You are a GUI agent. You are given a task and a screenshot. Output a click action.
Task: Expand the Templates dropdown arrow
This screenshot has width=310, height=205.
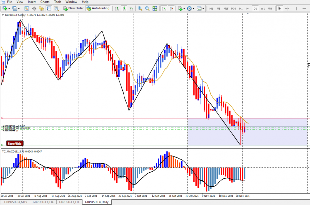pyautogui.click(x=203, y=9)
